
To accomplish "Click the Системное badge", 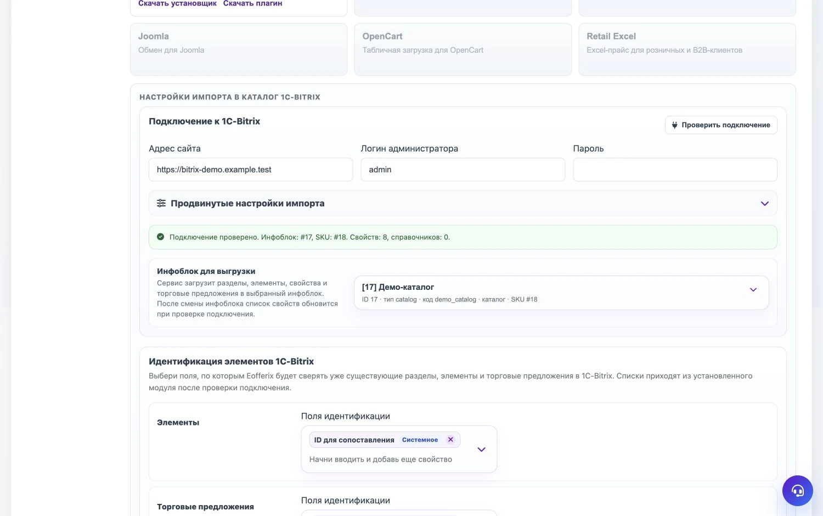I will 420,440.
